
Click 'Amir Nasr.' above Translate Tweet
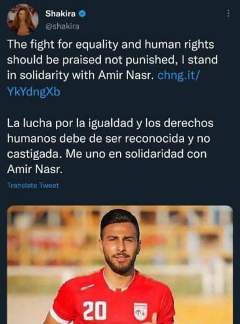point(35,169)
